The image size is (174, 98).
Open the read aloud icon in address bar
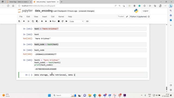116,6
